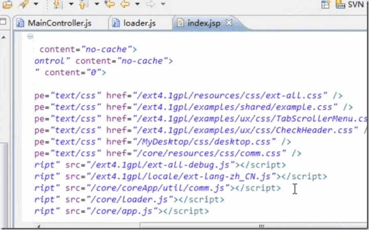Open the Search icon's dropdown arrow

point(36,4)
